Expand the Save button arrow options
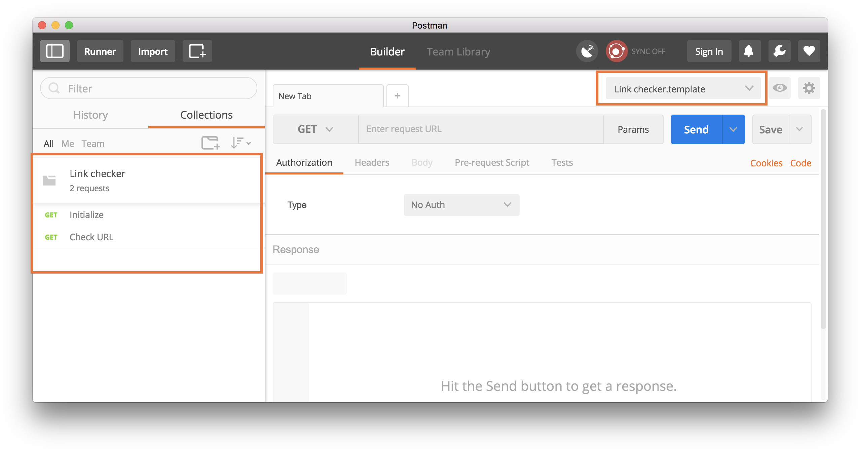The image size is (860, 452). coord(800,129)
